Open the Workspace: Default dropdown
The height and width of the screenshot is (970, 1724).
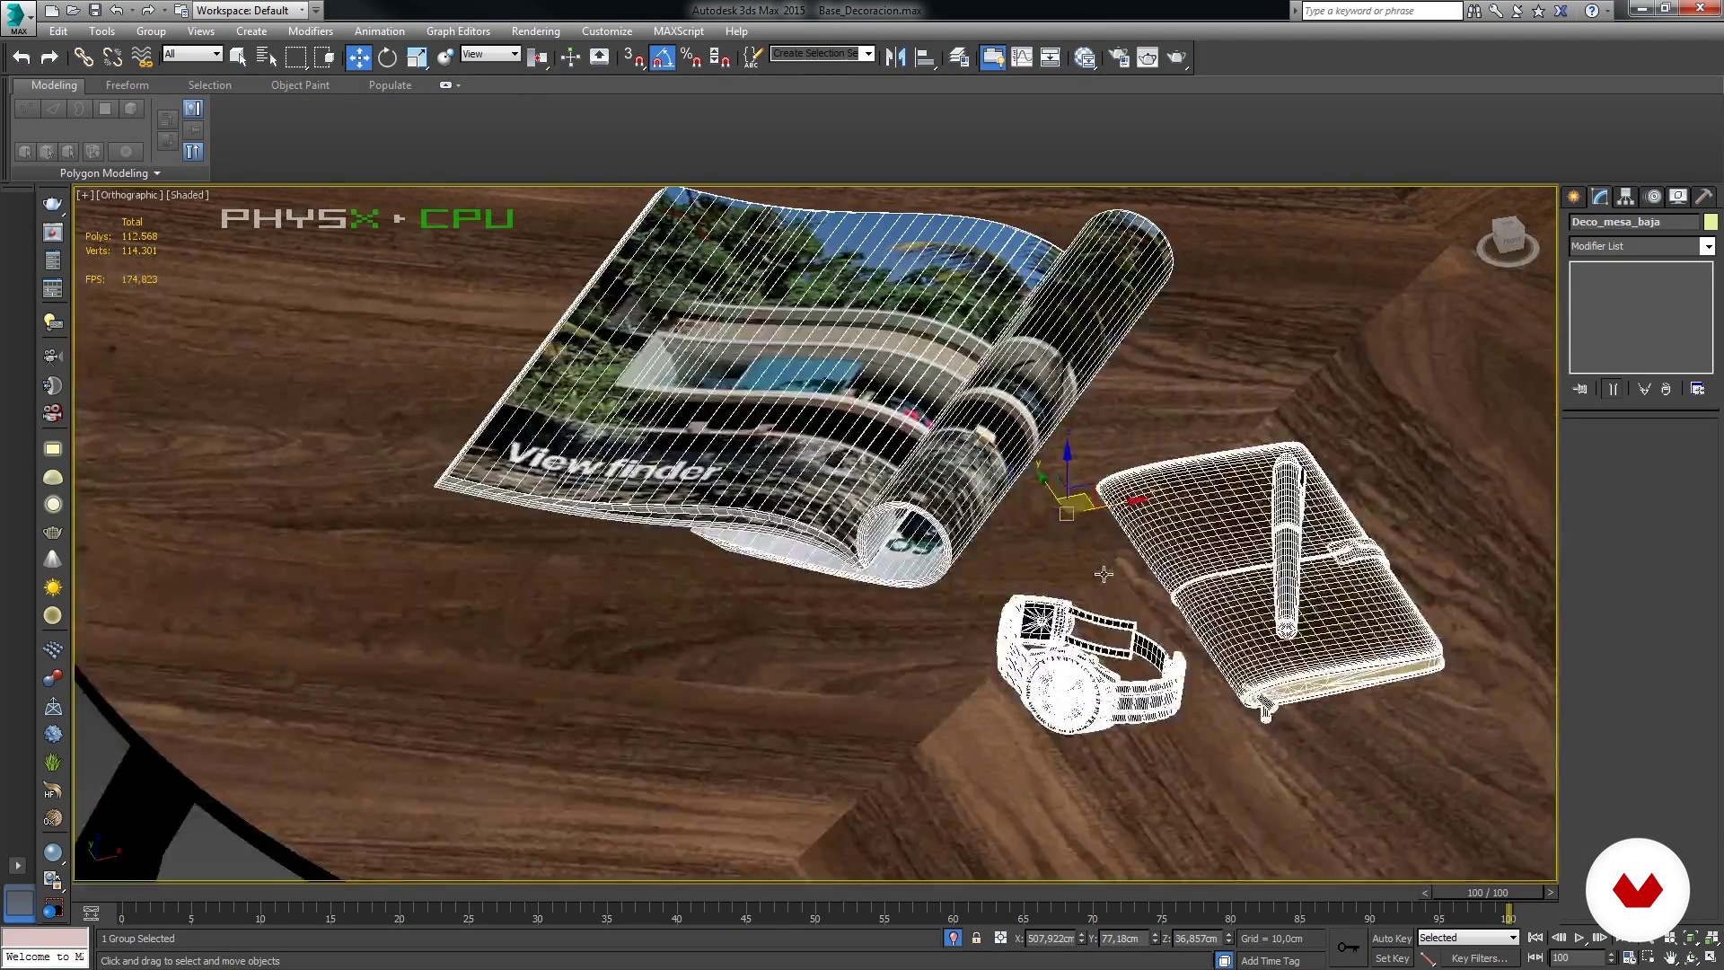251,11
